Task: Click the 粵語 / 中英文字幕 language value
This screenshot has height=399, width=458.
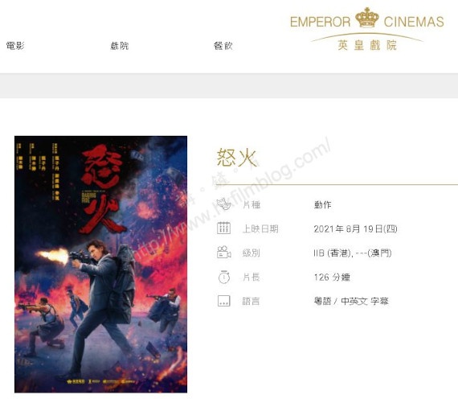Action: (351, 301)
